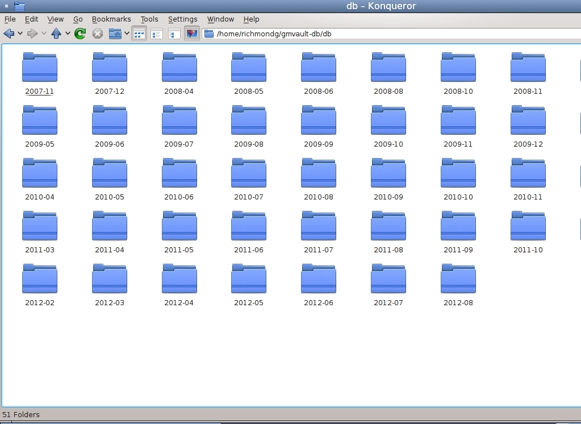581x424 pixels.
Task: Click the 2010-09 folder label
Action: pos(388,197)
